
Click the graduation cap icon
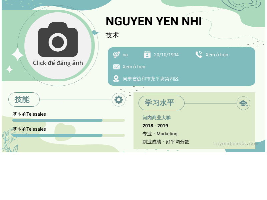coord(243,103)
